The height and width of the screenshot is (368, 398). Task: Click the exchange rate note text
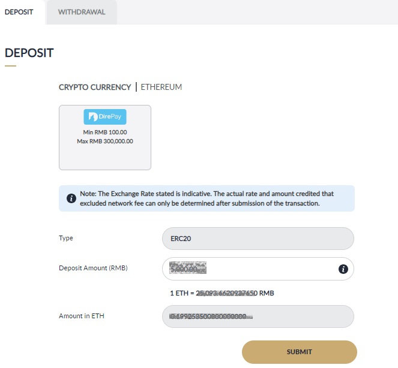coord(208,198)
